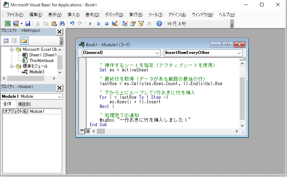Toggle Procedure View button in code window
Screen dimensions: 287x177
(82, 131)
